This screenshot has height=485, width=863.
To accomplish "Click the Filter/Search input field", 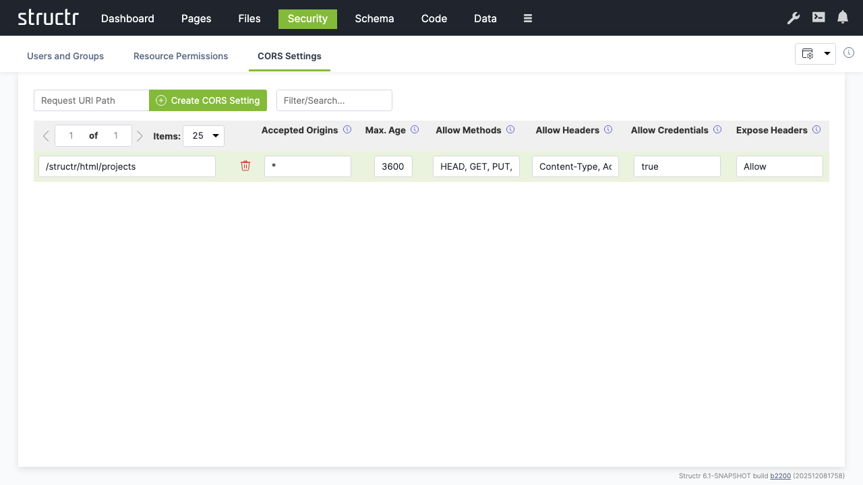I will (x=334, y=100).
